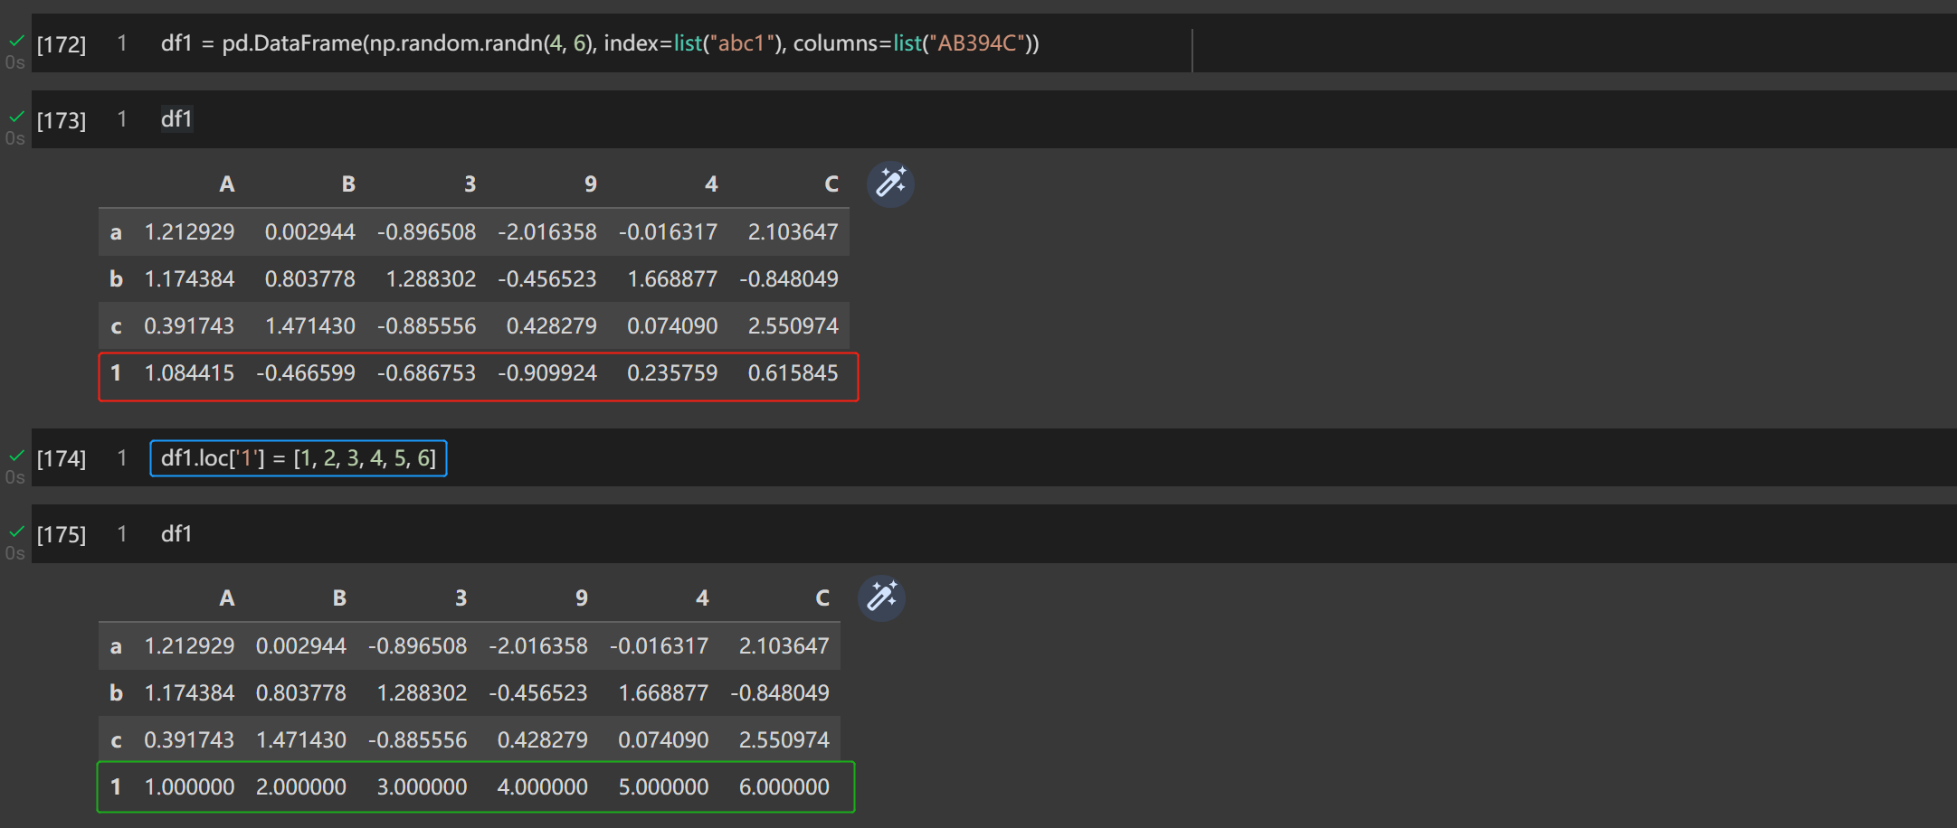Click column header C in first output table
This screenshot has width=1957, height=828.
(x=831, y=184)
